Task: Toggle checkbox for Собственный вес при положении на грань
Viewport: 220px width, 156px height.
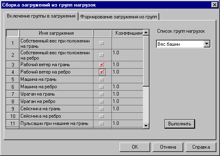Action: coord(102,43)
